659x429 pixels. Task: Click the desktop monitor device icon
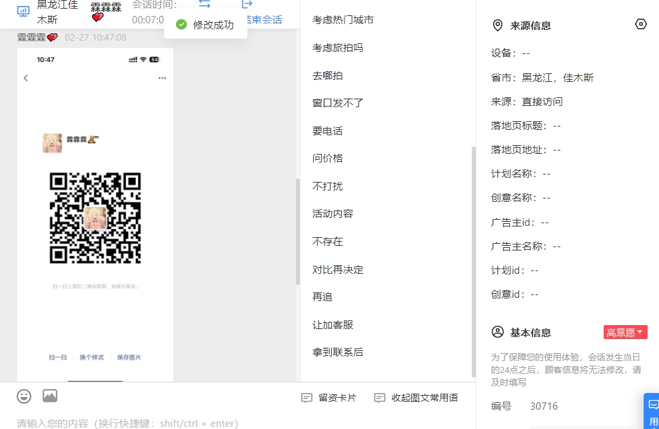(23, 11)
